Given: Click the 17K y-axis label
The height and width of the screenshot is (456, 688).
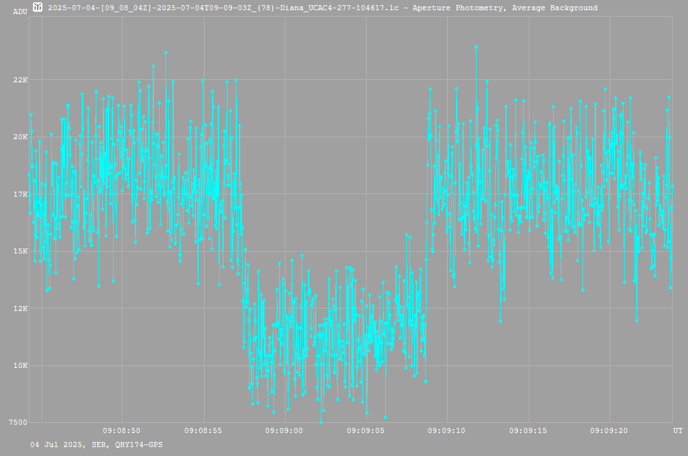Looking at the screenshot, I should [x=21, y=194].
